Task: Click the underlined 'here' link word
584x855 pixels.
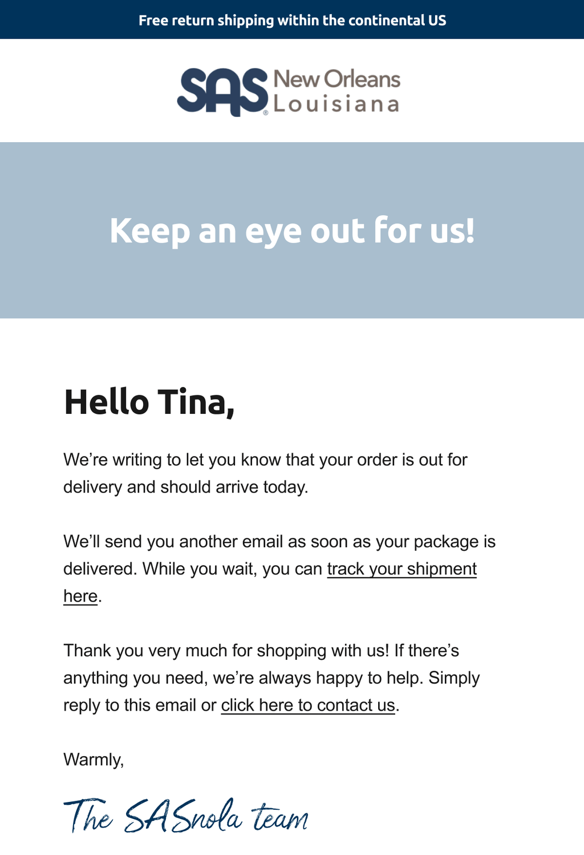Action: click(x=80, y=596)
